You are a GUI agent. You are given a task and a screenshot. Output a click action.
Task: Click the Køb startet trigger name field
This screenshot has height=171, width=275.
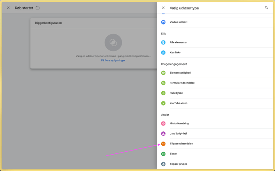click(24, 8)
